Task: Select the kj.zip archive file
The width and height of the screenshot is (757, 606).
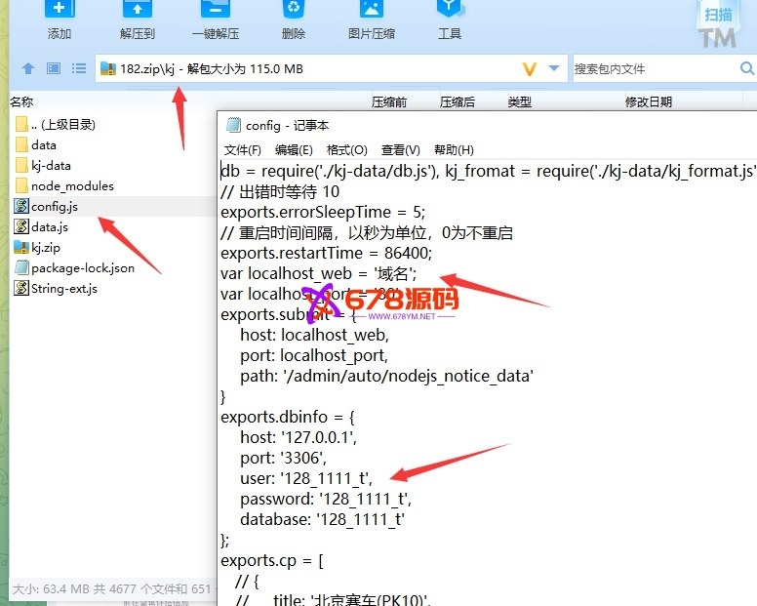Action: tap(45, 248)
